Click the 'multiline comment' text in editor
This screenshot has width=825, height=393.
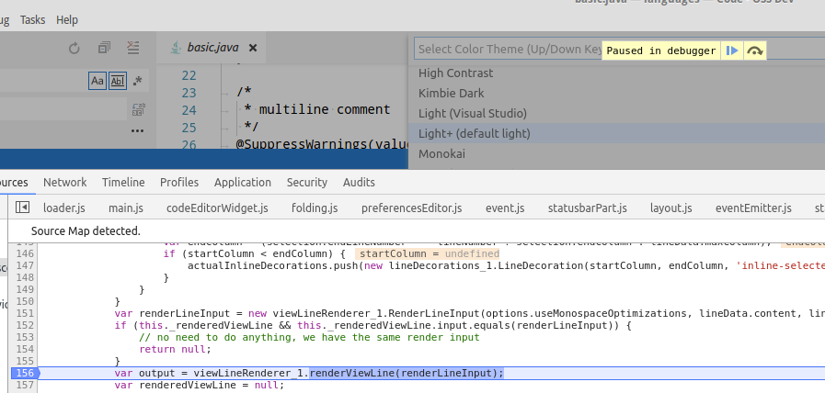[325, 110]
